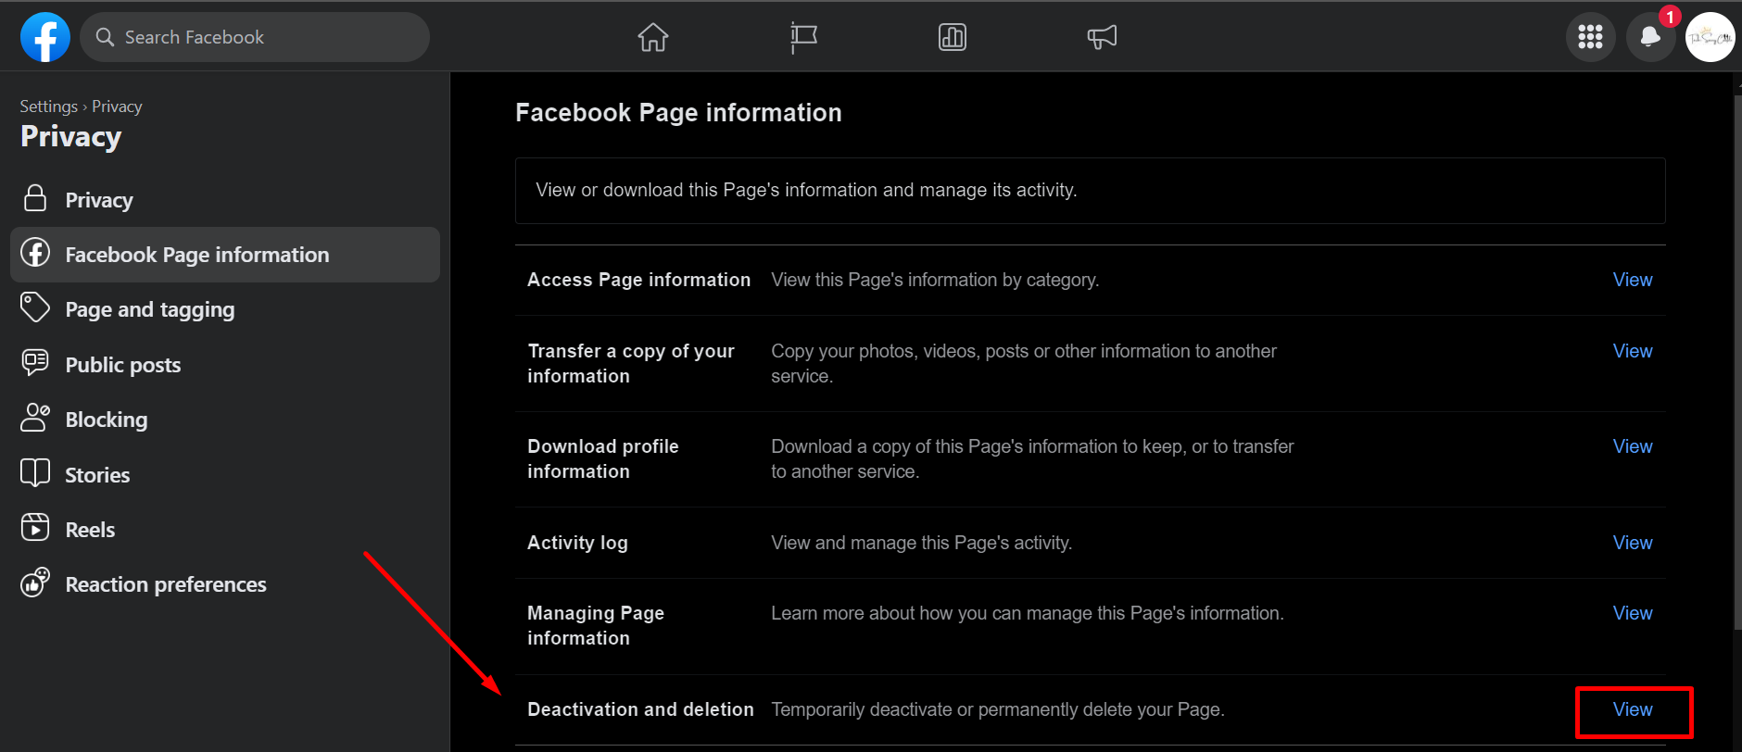The width and height of the screenshot is (1742, 752).
Task: Click 'View or download this Page's information' banner
Action: tap(1091, 191)
